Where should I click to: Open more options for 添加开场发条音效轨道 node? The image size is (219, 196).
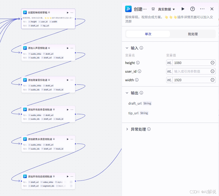pos(72,110)
